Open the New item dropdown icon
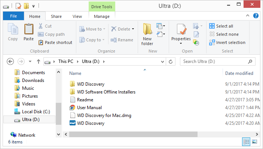 coord(160,26)
